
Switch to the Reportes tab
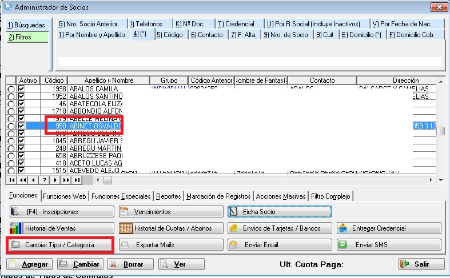(169, 196)
